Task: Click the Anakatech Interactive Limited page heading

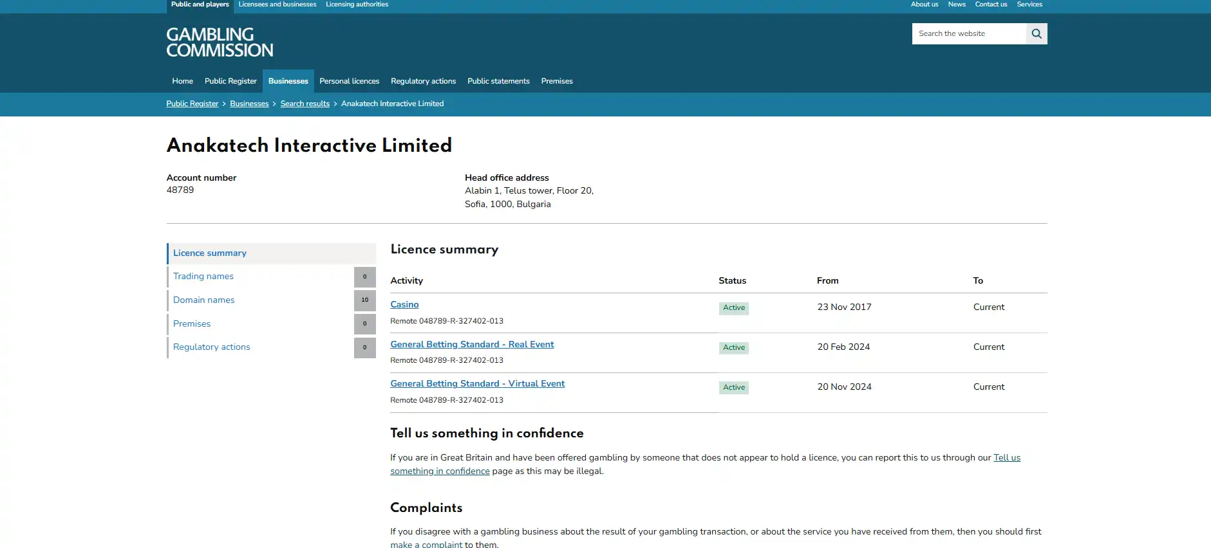Action: click(x=309, y=145)
